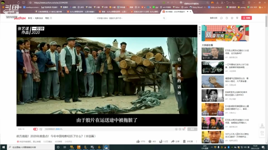Close the active 前方高能 browser tab
Viewport: 268px width, 150px height.
(x=191, y=12)
